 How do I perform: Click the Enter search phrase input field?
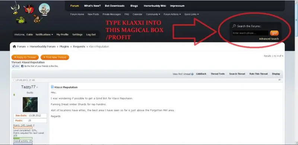[x=250, y=33]
